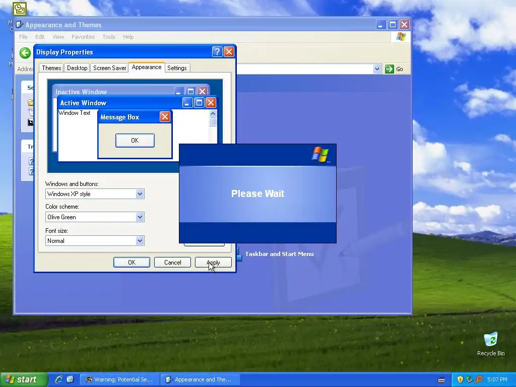
Task: Click OK at the bottom of Display Properties
Action: point(132,262)
